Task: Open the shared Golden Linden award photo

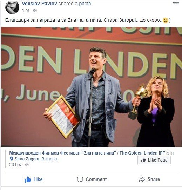Action: point(92,87)
